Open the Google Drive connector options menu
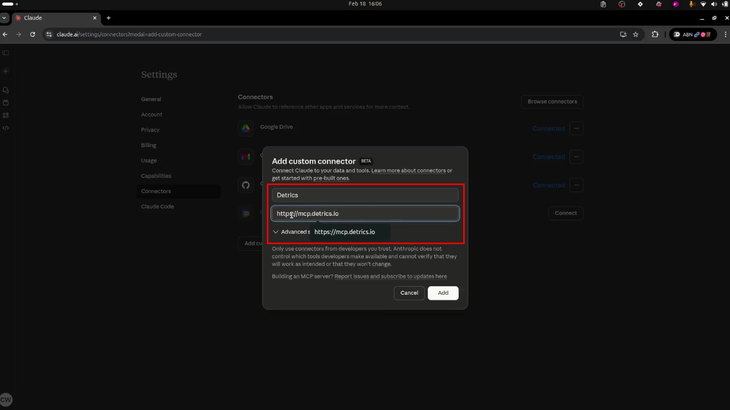730x410 pixels. 576,128
